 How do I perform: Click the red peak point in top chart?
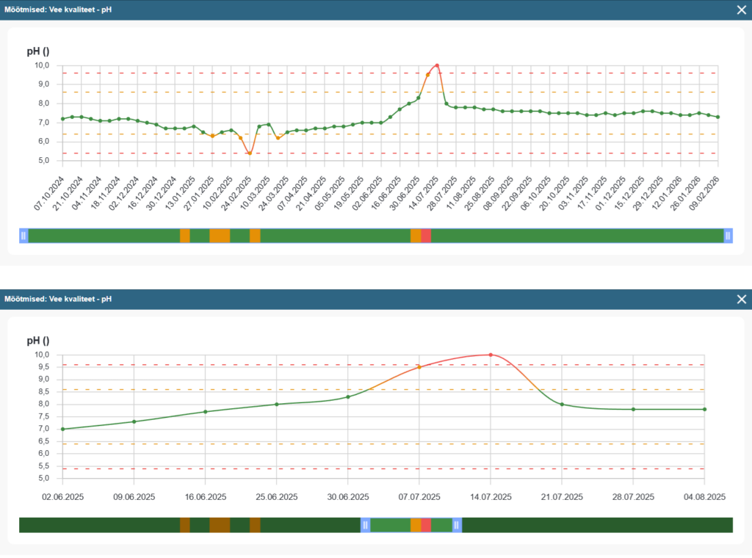[x=437, y=65]
